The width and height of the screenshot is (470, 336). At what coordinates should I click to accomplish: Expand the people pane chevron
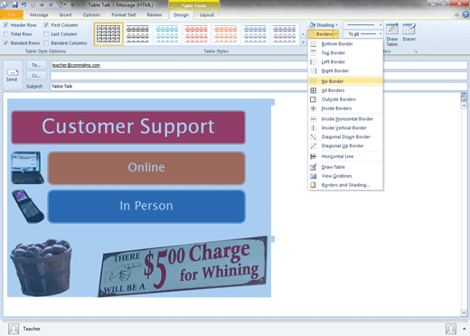tap(464, 329)
